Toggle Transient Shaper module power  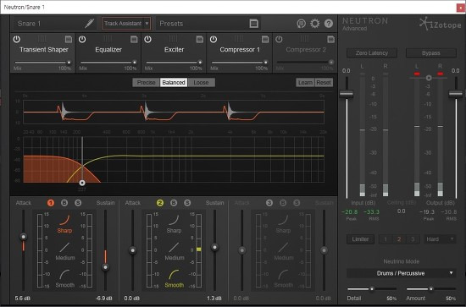point(17,39)
